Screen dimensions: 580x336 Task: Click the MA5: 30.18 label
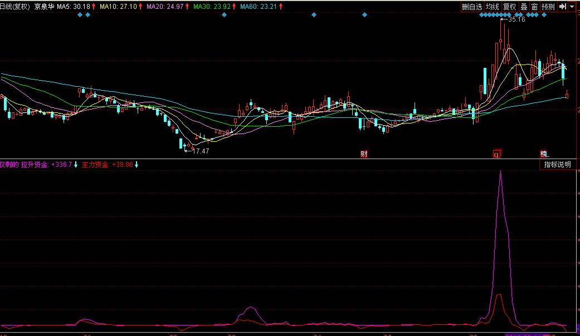(74, 7)
